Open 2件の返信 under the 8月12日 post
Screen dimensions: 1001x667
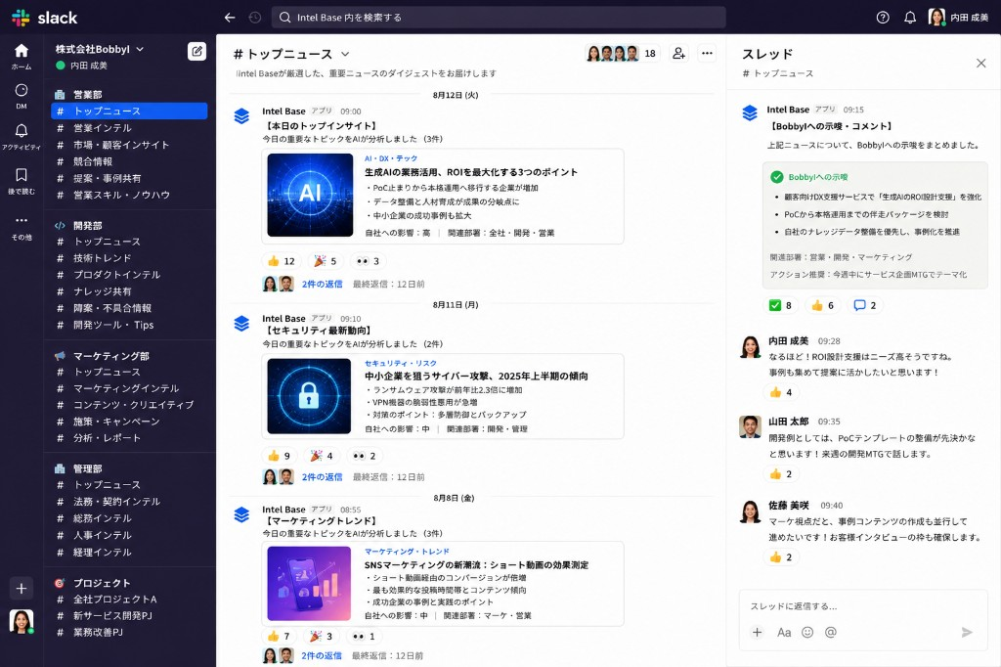pyautogui.click(x=322, y=284)
